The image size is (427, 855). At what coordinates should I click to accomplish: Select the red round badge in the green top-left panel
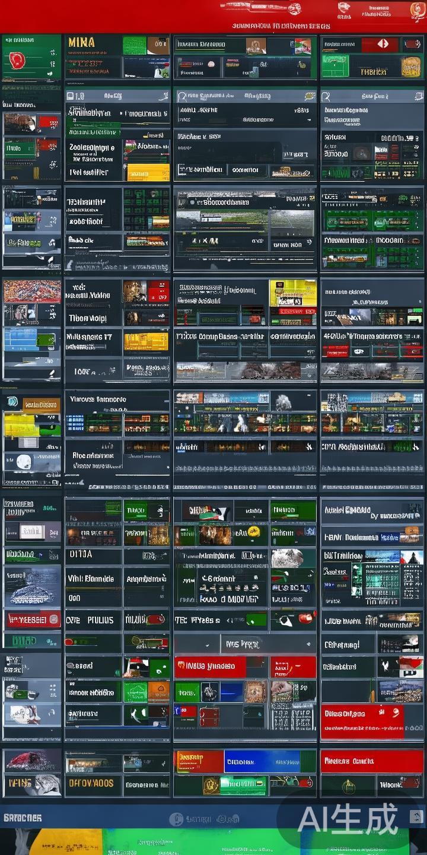pyautogui.click(x=17, y=61)
